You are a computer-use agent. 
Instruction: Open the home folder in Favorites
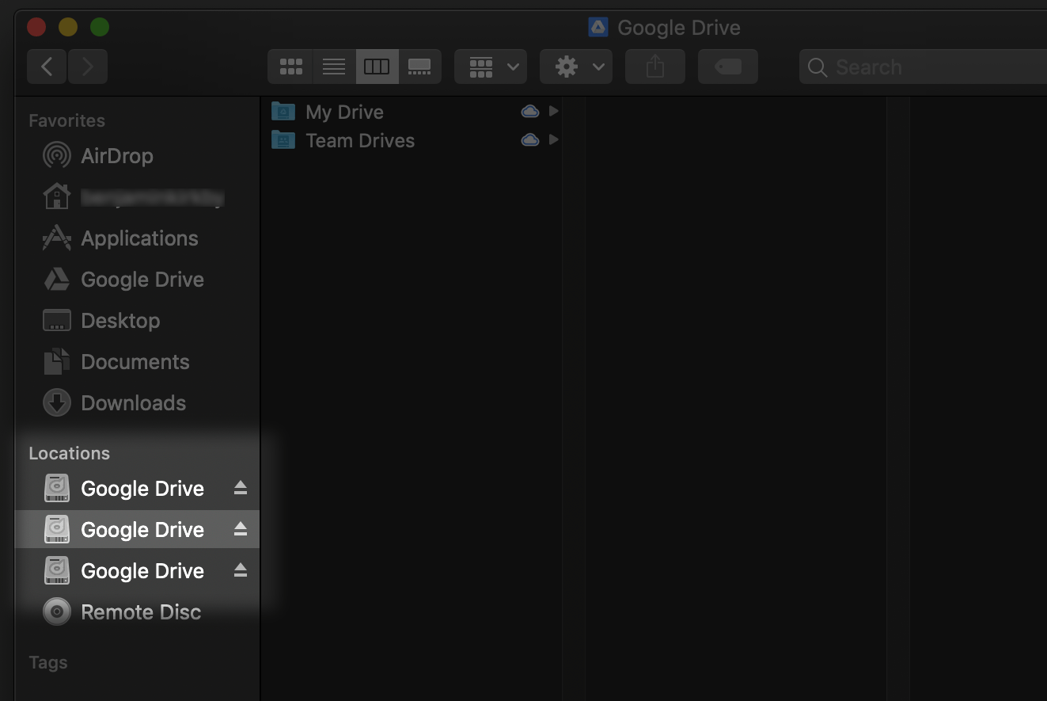click(137, 197)
